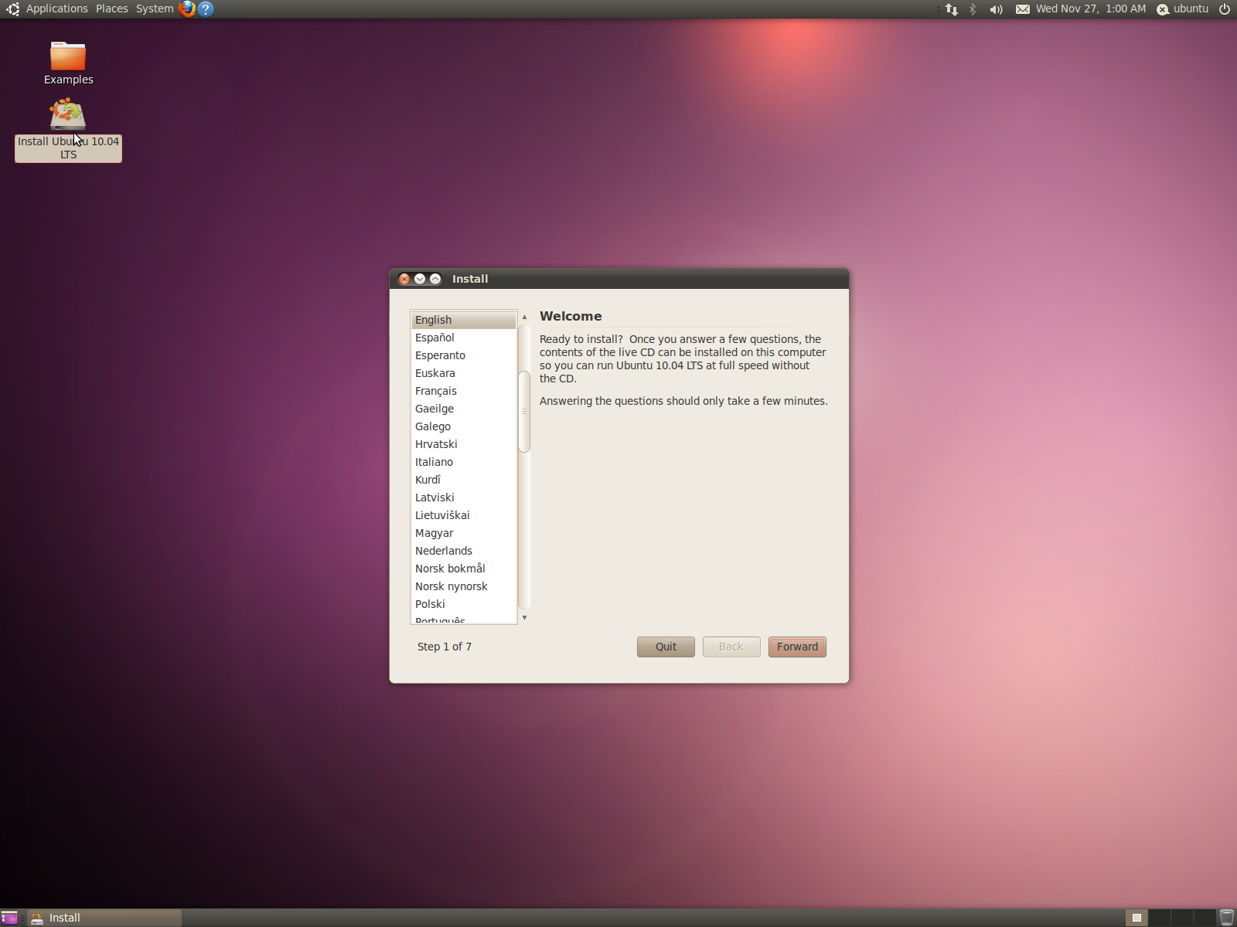Select Kurdî in the language list
The image size is (1237, 927).
point(463,480)
